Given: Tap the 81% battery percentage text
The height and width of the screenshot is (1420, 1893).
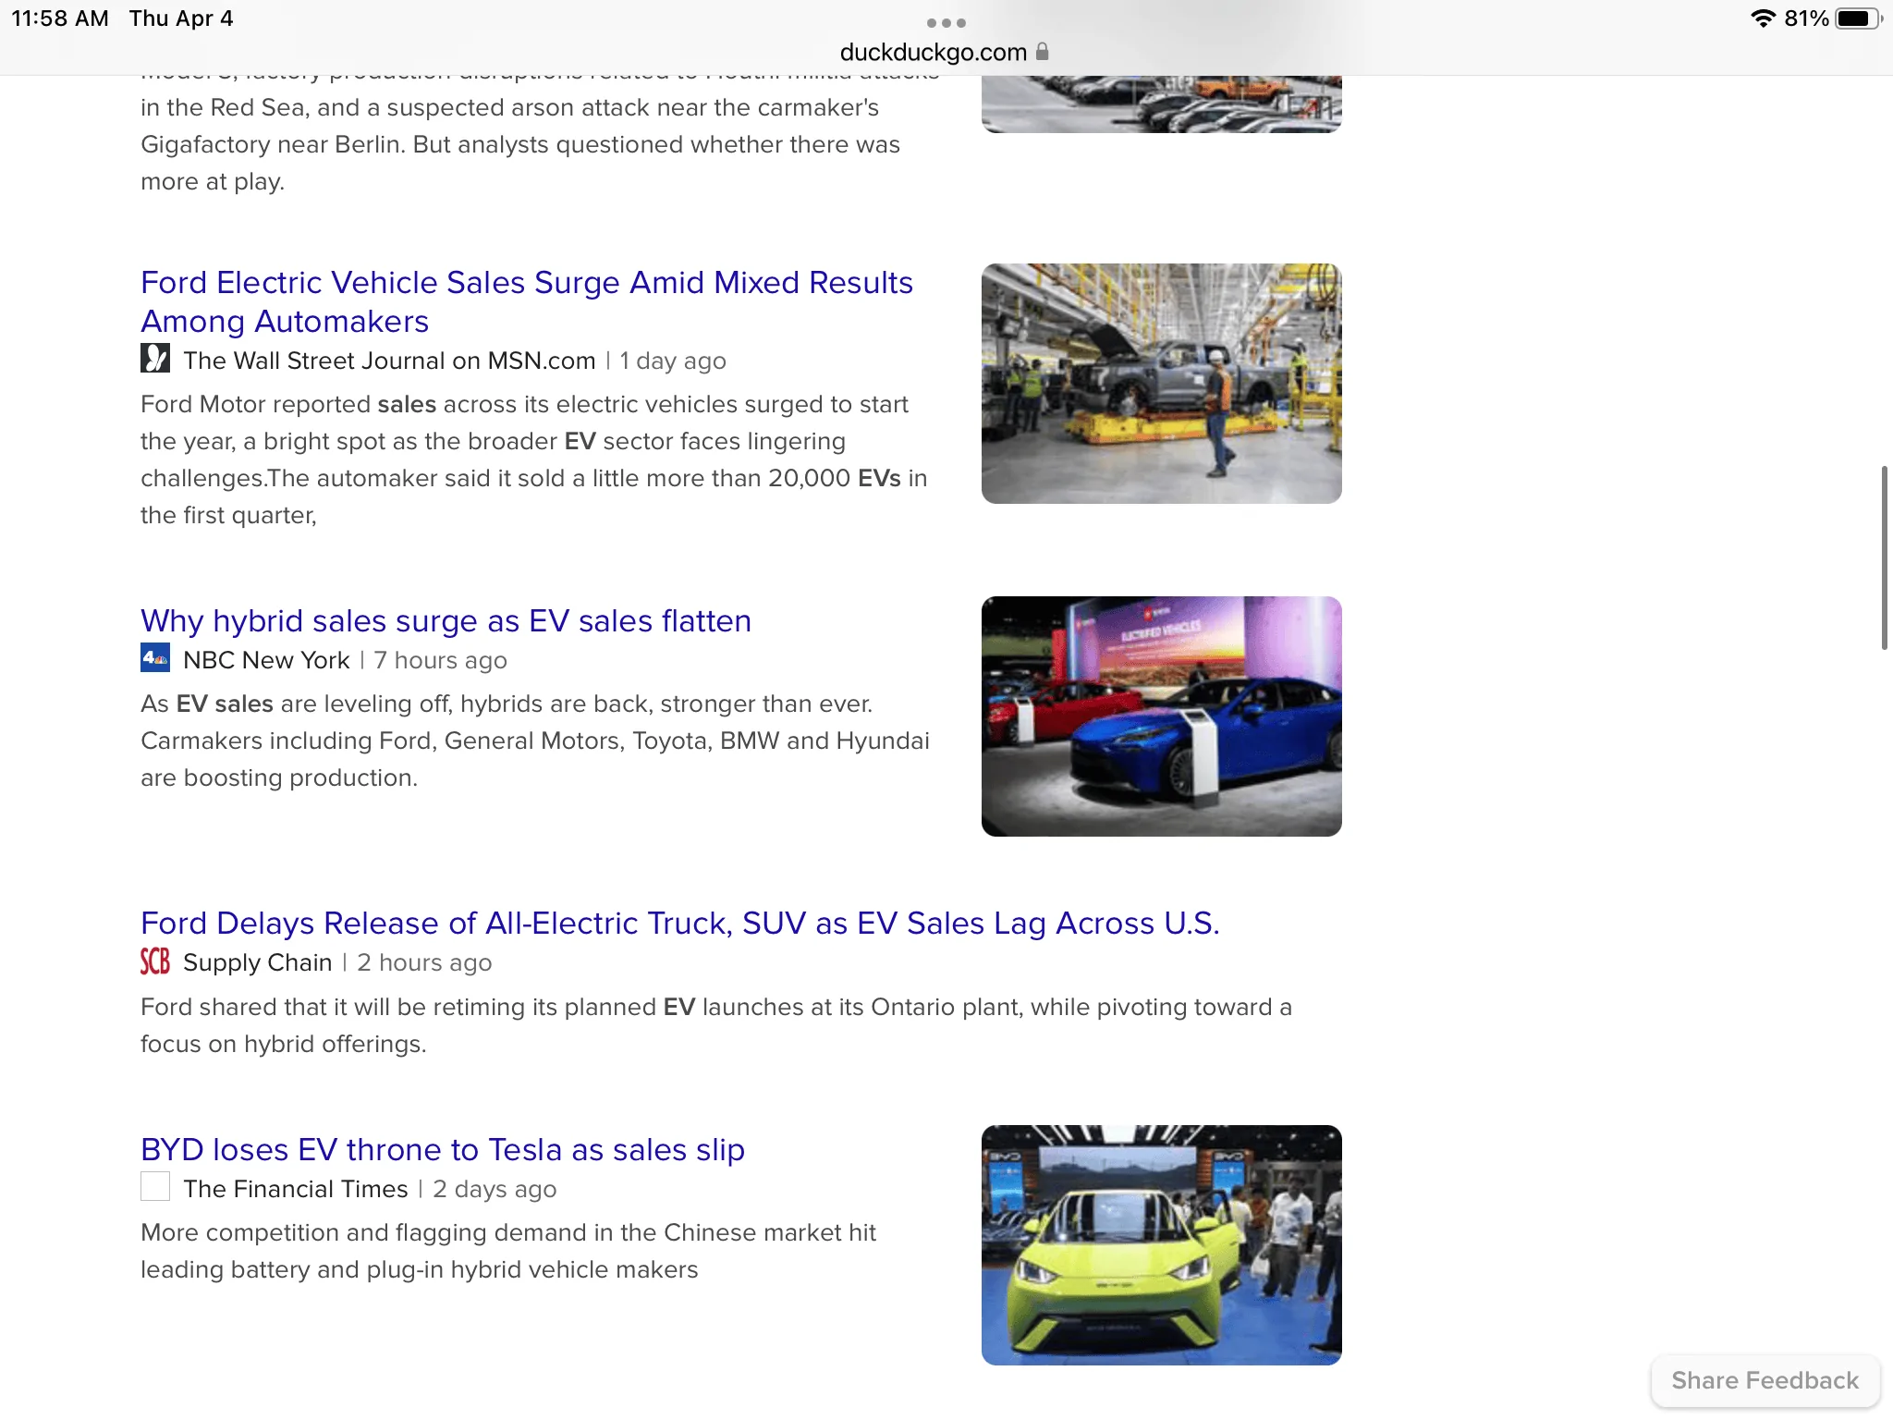Looking at the screenshot, I should coord(1807,18).
